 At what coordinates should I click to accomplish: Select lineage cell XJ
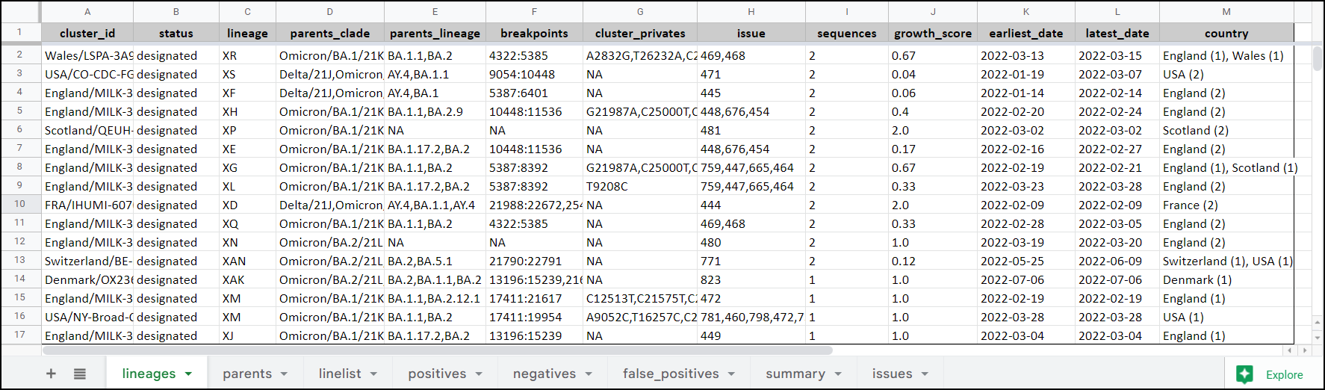point(247,335)
